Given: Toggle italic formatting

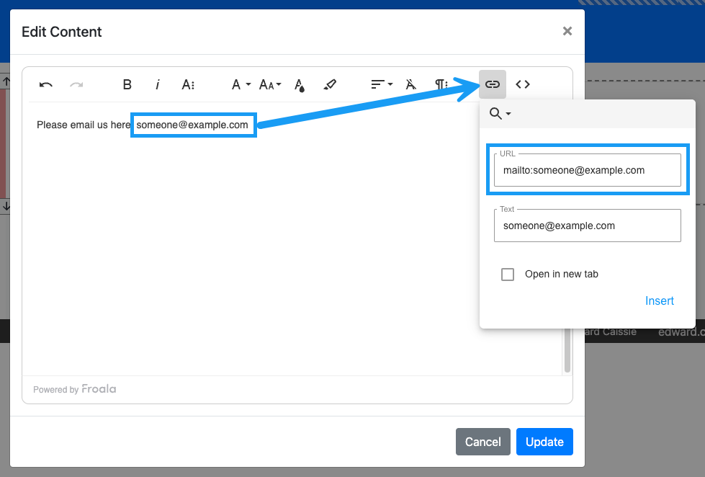Looking at the screenshot, I should [x=158, y=84].
